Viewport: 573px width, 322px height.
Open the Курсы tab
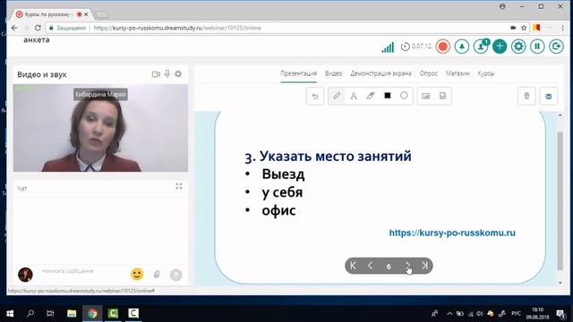coord(486,73)
